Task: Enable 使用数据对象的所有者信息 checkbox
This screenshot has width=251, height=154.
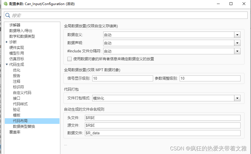Action: (69, 59)
